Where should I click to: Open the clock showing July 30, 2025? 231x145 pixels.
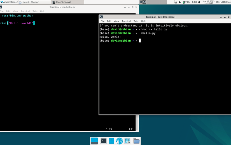208,2
